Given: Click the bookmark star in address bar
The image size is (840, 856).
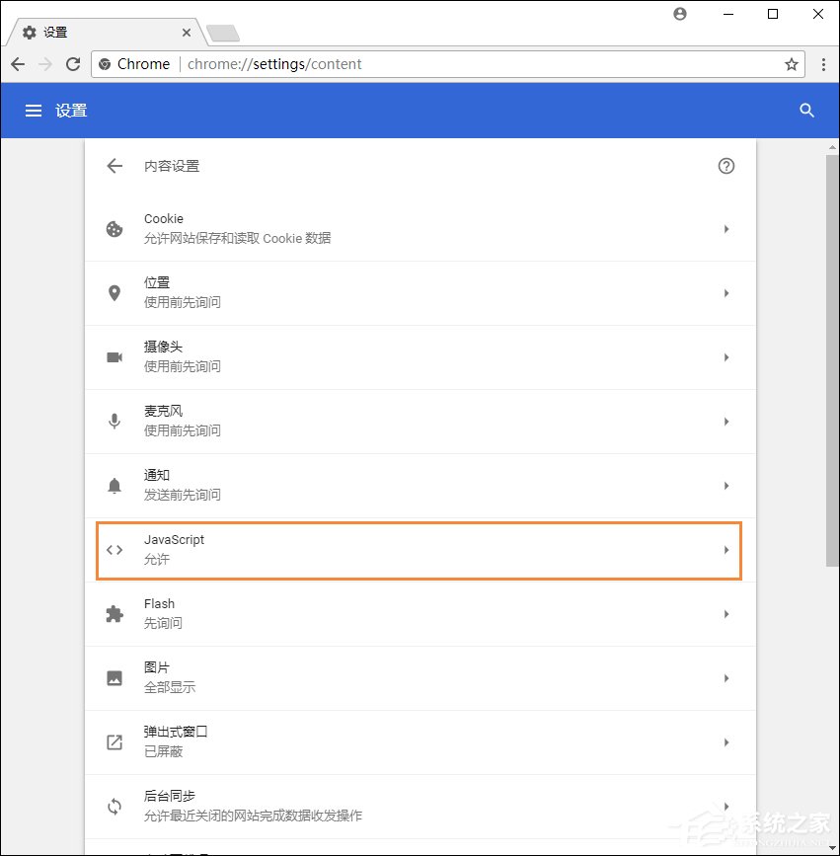Looking at the screenshot, I should pyautogui.click(x=791, y=63).
